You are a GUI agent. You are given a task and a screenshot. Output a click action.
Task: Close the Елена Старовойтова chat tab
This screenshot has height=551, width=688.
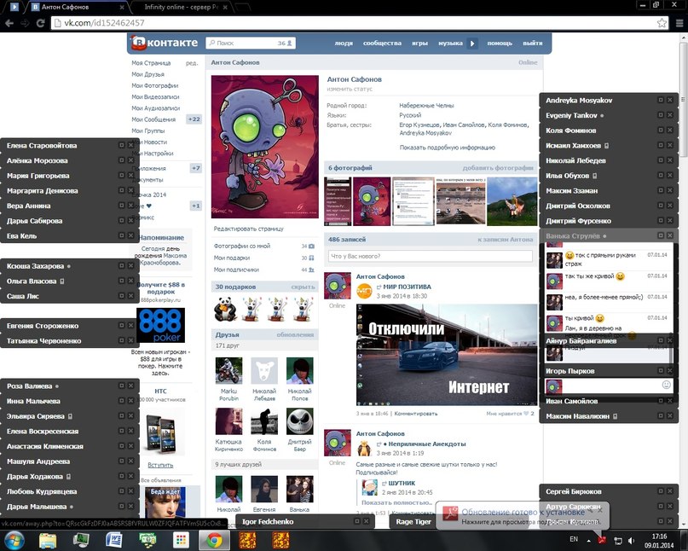coord(130,145)
